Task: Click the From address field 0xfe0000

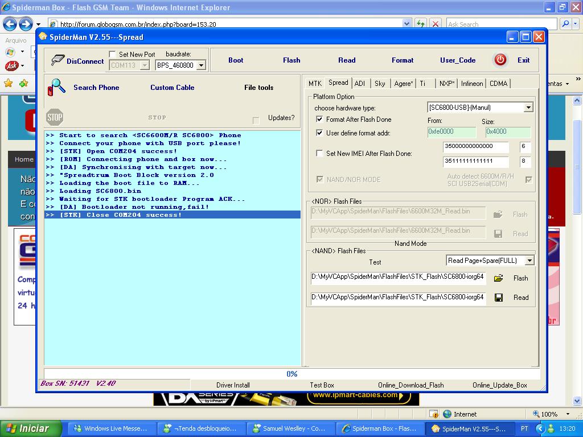Action: (x=451, y=132)
